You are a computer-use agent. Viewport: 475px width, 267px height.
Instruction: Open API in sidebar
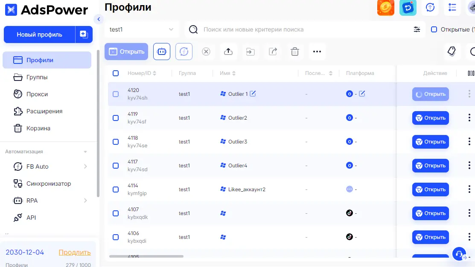pos(47,218)
